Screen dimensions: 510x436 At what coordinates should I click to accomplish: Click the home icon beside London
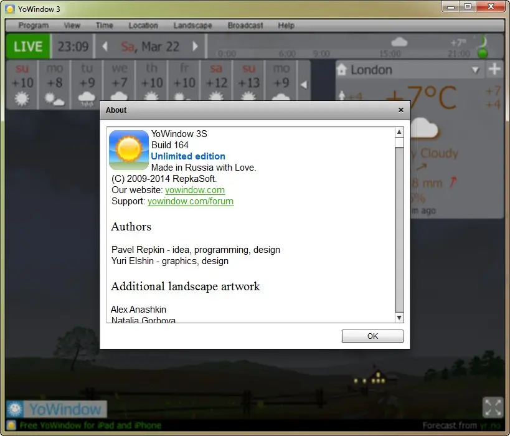[x=341, y=69]
